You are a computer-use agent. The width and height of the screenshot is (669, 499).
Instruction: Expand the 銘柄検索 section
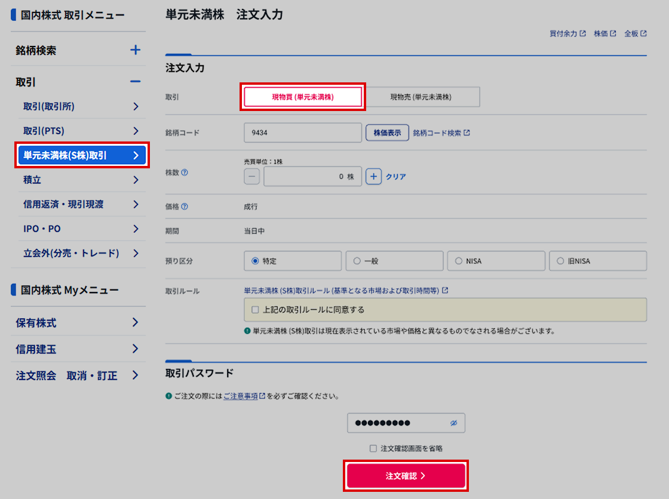135,50
